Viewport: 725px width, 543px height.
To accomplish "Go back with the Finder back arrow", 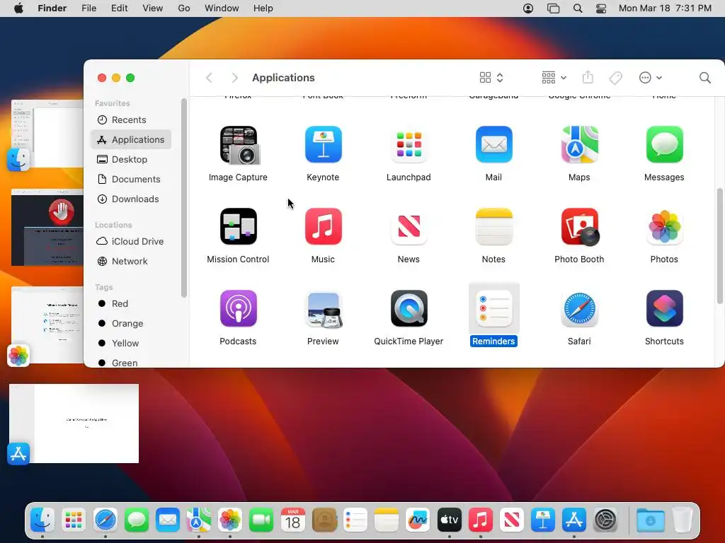I will pos(209,78).
